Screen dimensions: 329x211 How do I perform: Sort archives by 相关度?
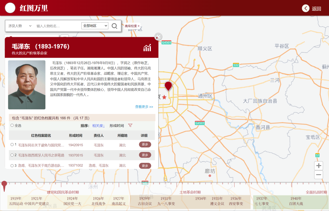[98, 126]
